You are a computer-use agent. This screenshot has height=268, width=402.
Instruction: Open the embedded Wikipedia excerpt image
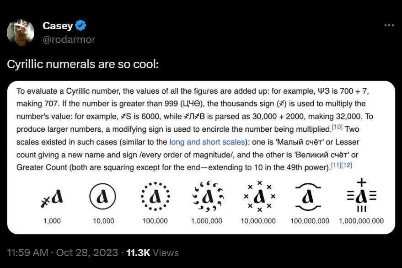pos(201,114)
